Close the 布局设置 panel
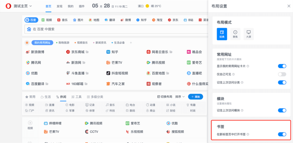Image resolution: width=293 pixels, height=143 pixels. [289, 6]
